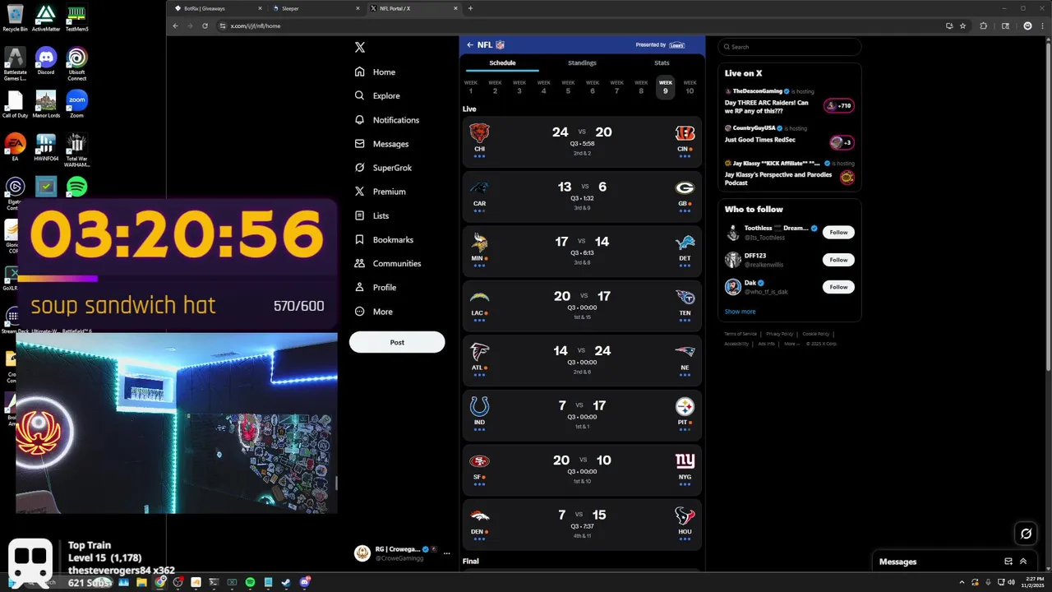Bookmark this page with star icon

[962, 25]
